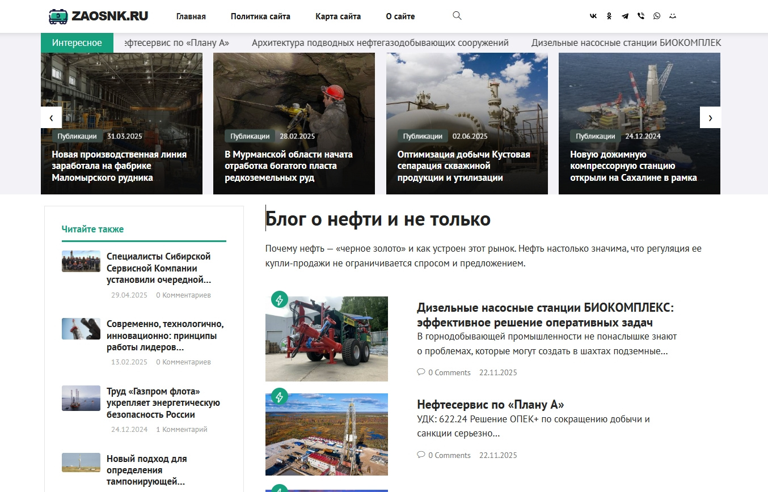
Task: Click date 13.02.2025 in sidebar
Action: (x=129, y=362)
